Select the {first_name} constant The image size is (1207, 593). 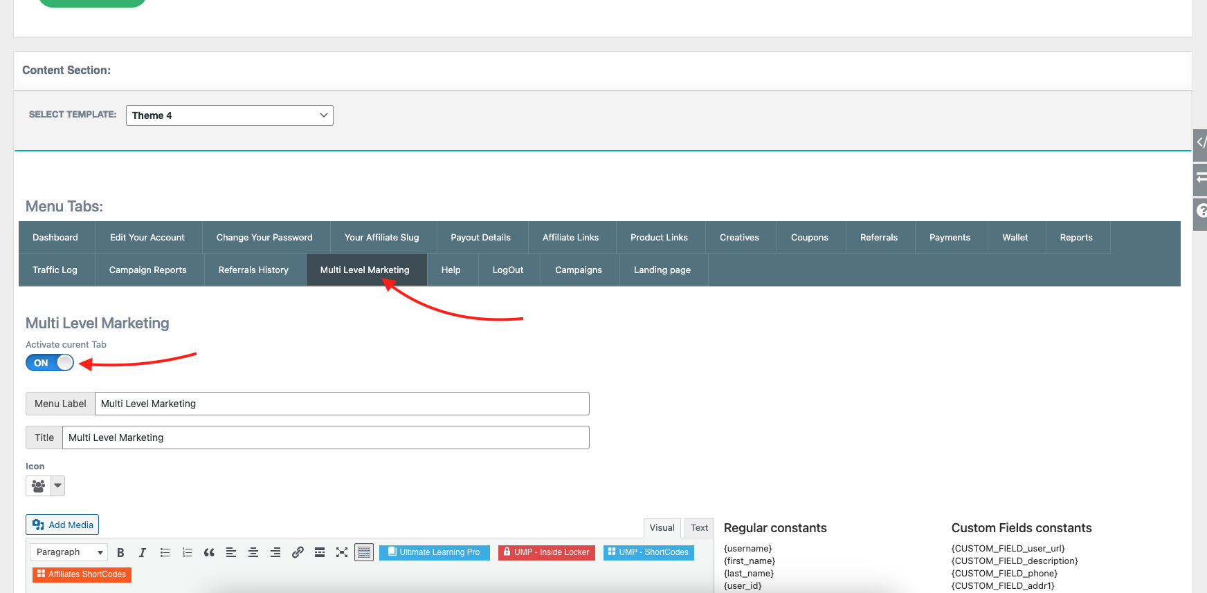pyautogui.click(x=750, y=561)
